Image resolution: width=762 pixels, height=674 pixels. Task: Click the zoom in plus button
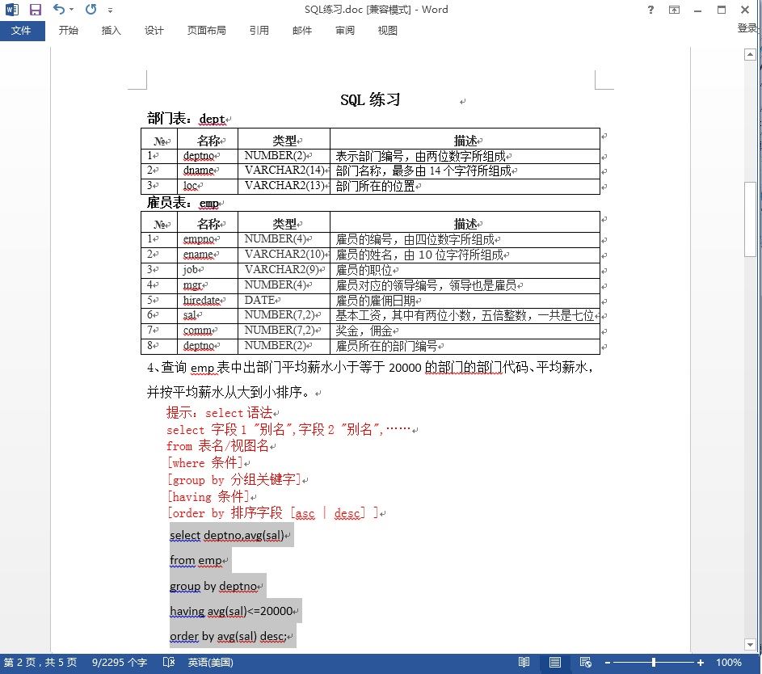701,663
